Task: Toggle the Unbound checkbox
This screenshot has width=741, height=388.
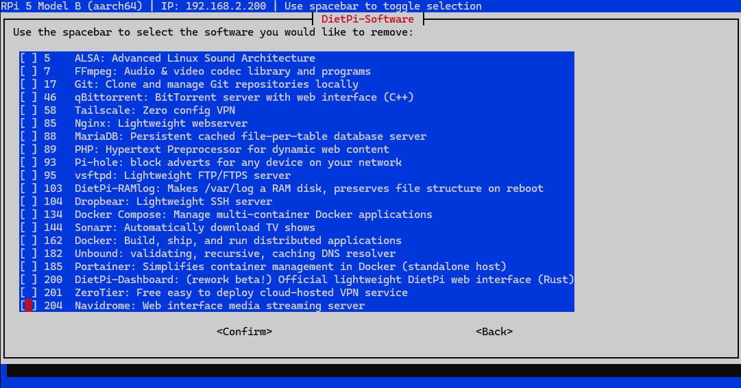Action: (28, 254)
